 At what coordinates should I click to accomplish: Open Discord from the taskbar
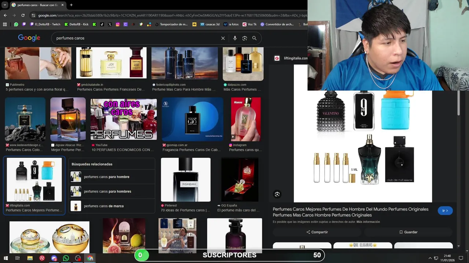[x=54, y=258]
